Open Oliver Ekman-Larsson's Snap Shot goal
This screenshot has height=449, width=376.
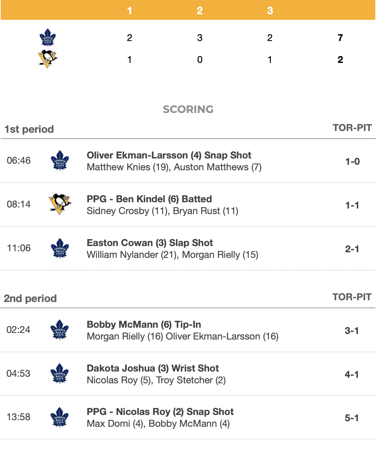coord(169,155)
